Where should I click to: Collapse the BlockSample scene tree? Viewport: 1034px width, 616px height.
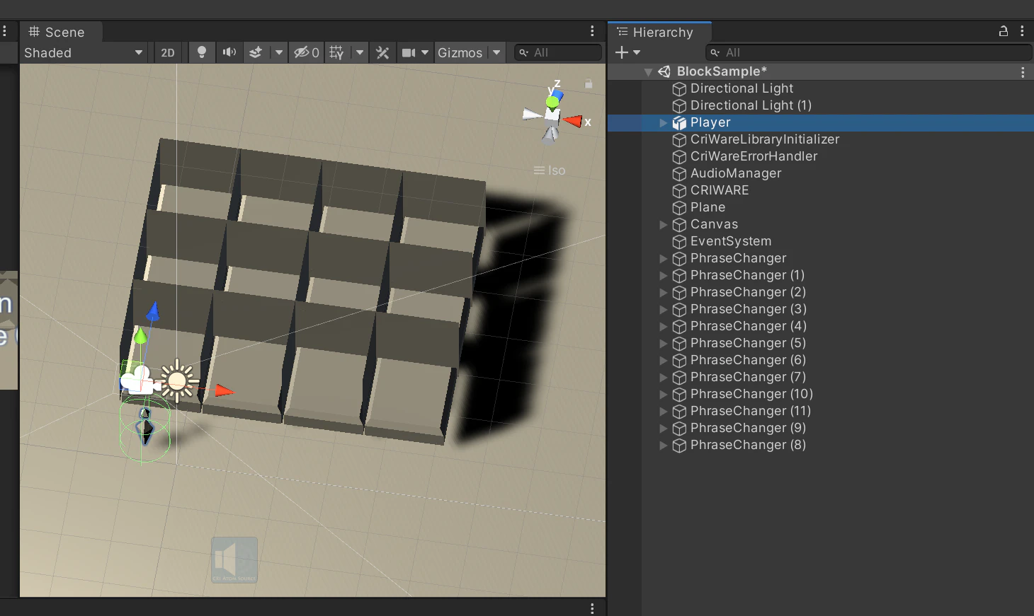point(648,72)
